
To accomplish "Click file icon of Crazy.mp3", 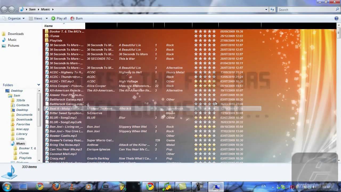I will coord(47,158).
